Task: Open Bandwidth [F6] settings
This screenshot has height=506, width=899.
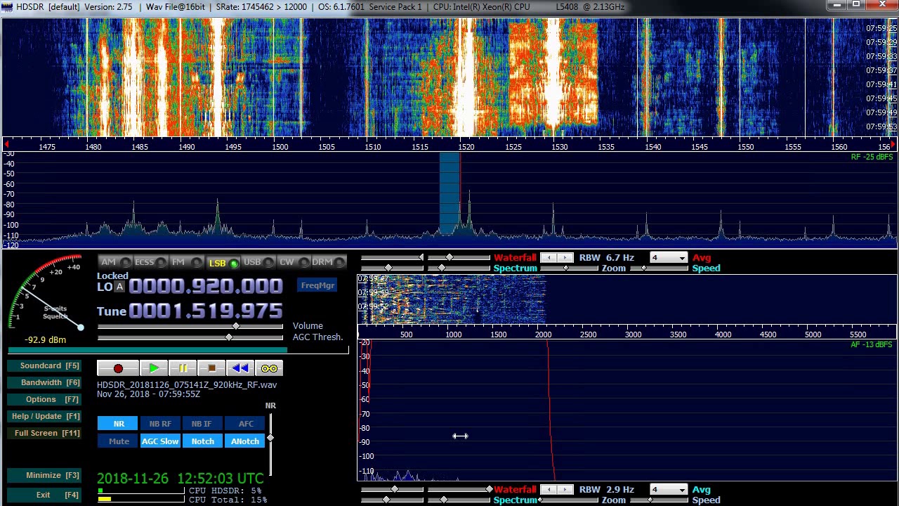Action: click(45, 382)
